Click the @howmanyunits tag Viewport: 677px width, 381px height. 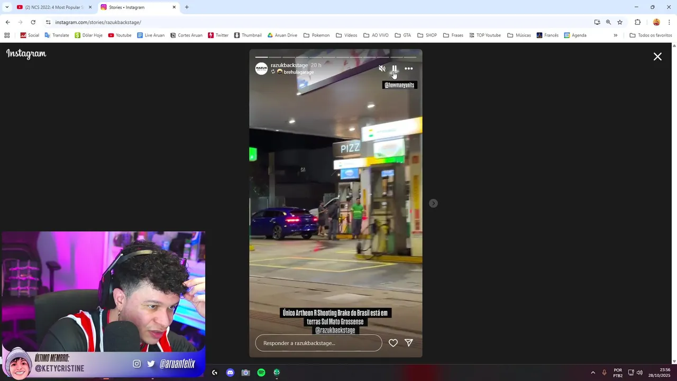[399, 85]
